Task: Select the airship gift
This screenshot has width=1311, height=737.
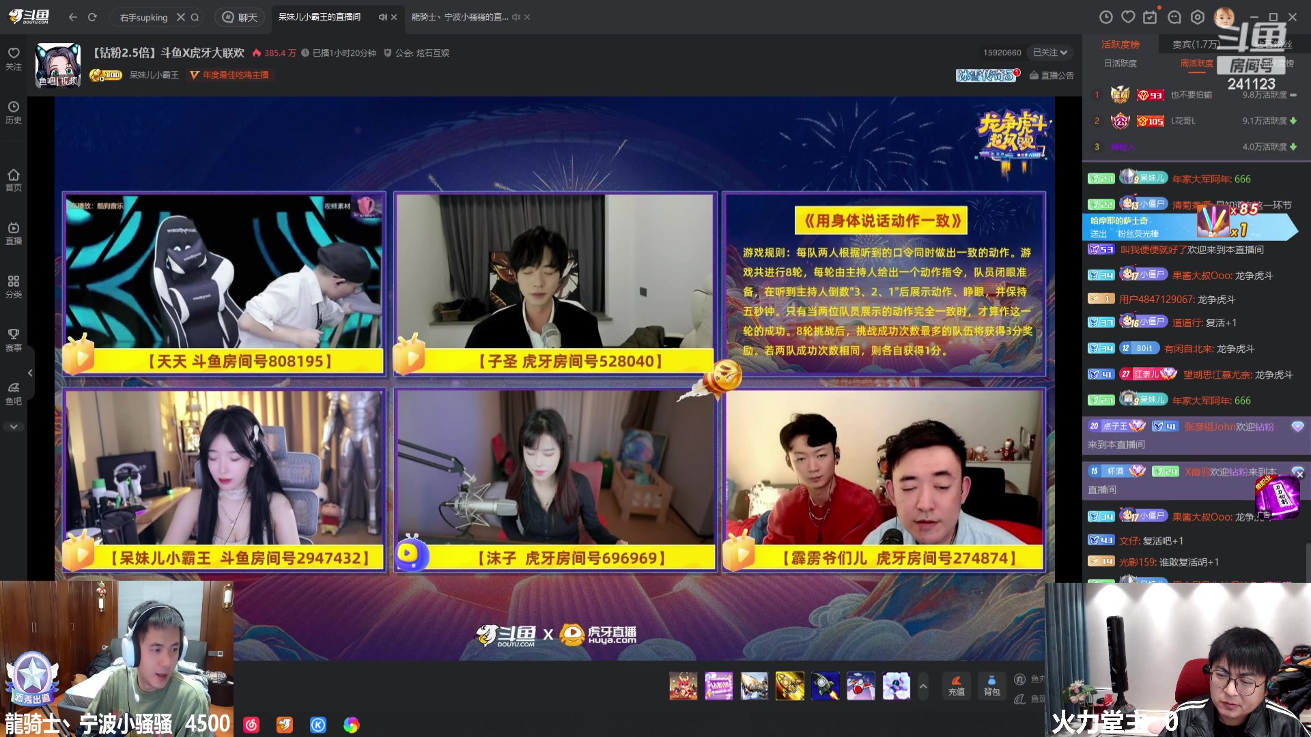Action: tap(755, 686)
